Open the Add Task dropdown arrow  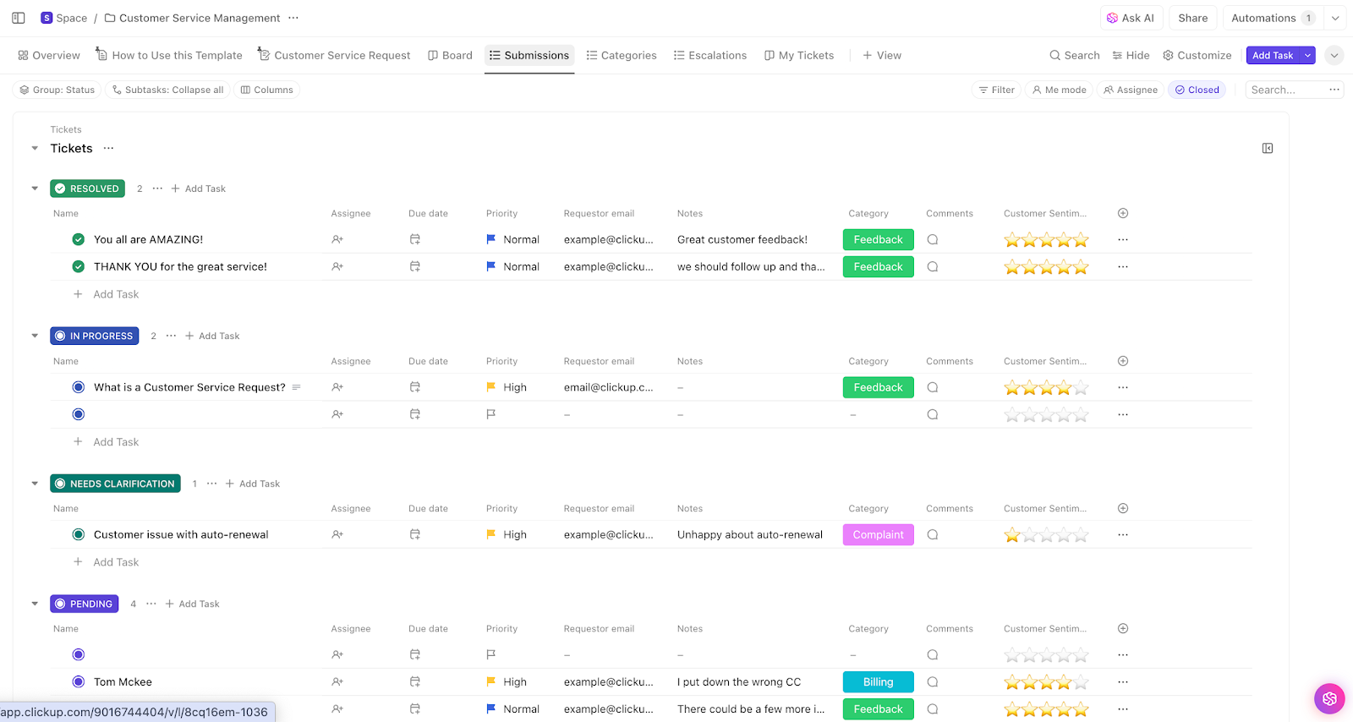pyautogui.click(x=1307, y=55)
